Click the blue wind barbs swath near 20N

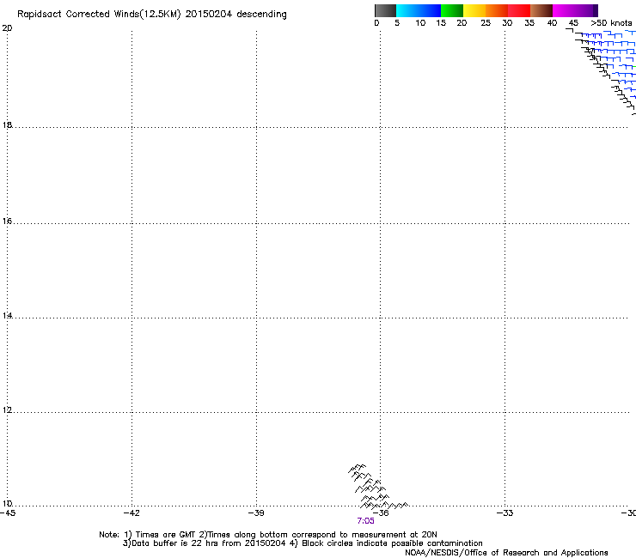[x=608, y=65]
